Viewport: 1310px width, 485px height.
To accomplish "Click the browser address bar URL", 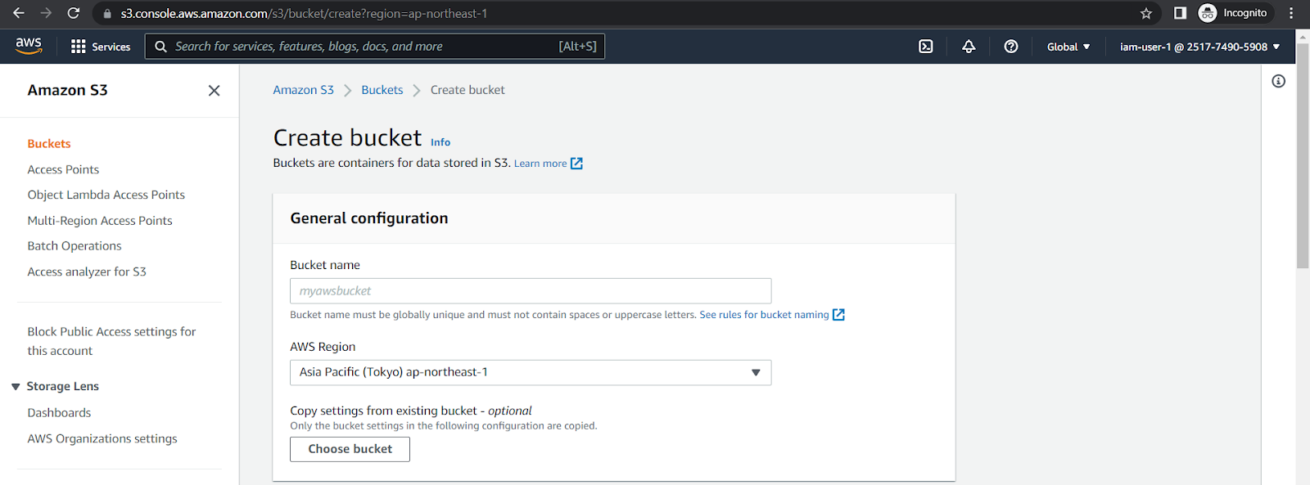I will click(304, 14).
